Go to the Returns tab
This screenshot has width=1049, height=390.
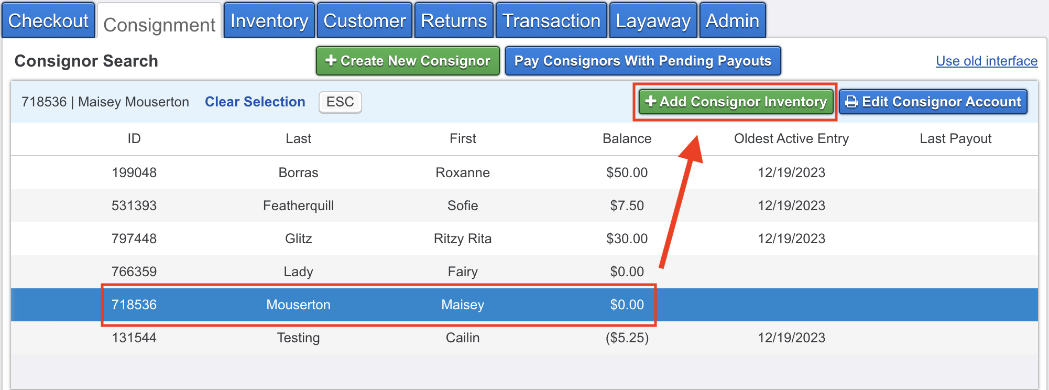click(454, 21)
